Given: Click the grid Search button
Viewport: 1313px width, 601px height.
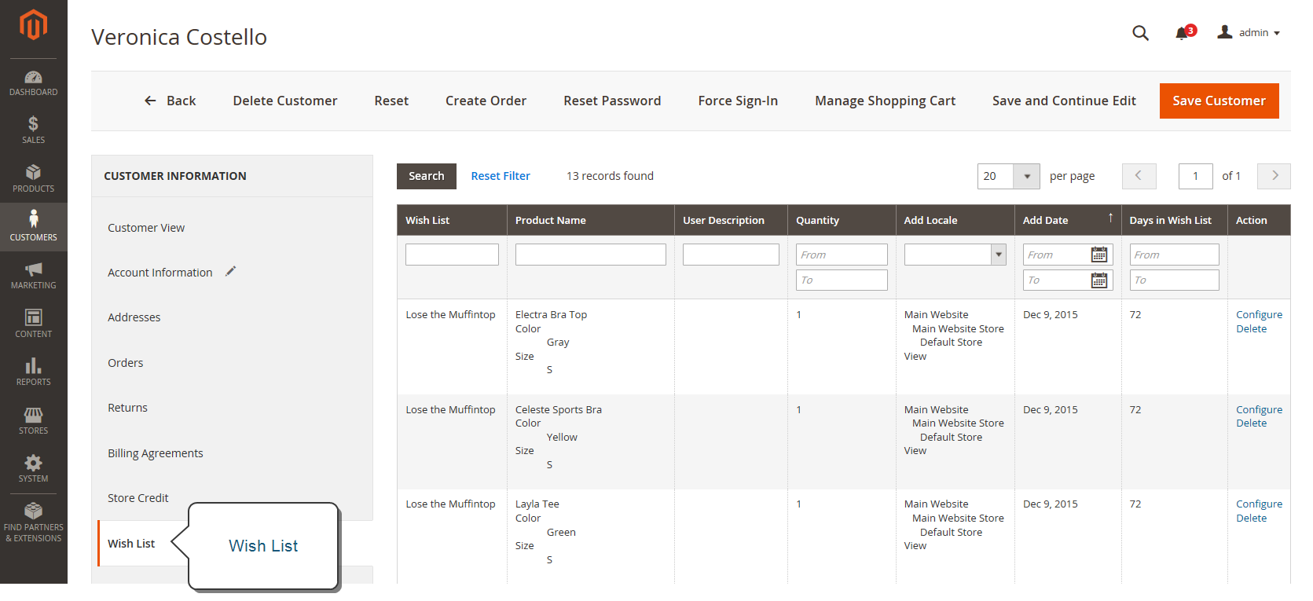Looking at the screenshot, I should pyautogui.click(x=427, y=176).
